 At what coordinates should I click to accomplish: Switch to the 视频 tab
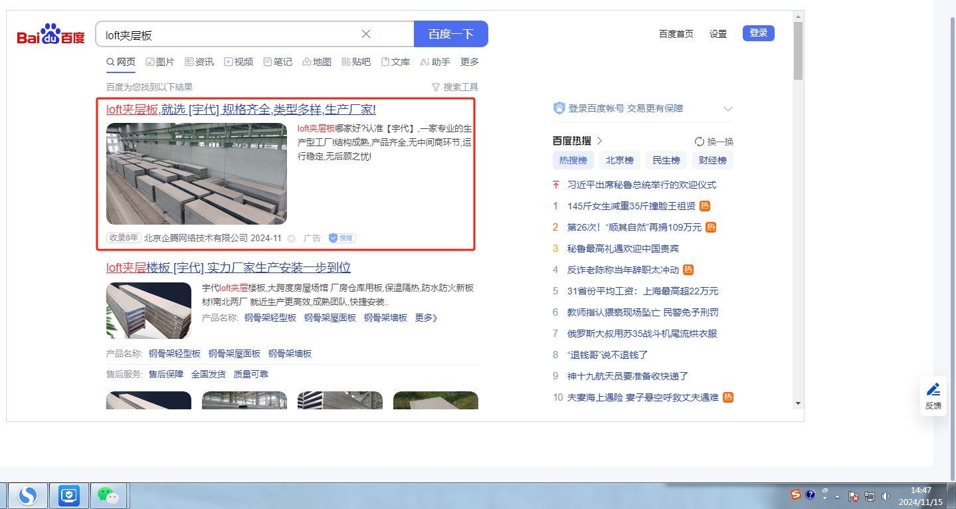239,62
